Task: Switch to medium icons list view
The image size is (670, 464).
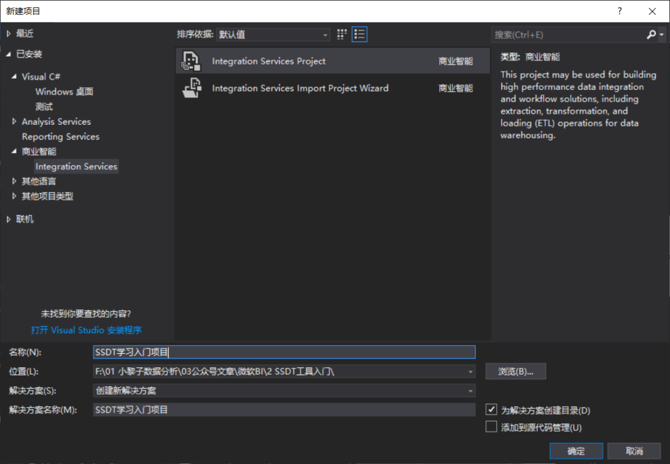Action: click(x=359, y=34)
